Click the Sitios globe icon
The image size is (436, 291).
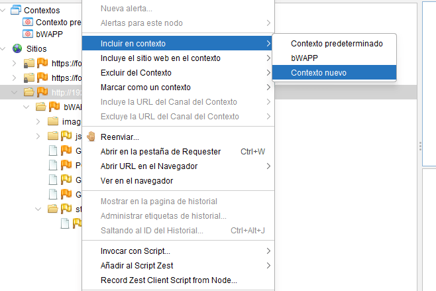pyautogui.click(x=17, y=48)
